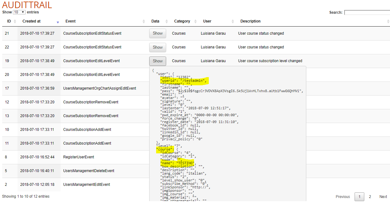Screen dimensions: 390x203
Task: Click the Created at sort arrow
Action: 58,22
